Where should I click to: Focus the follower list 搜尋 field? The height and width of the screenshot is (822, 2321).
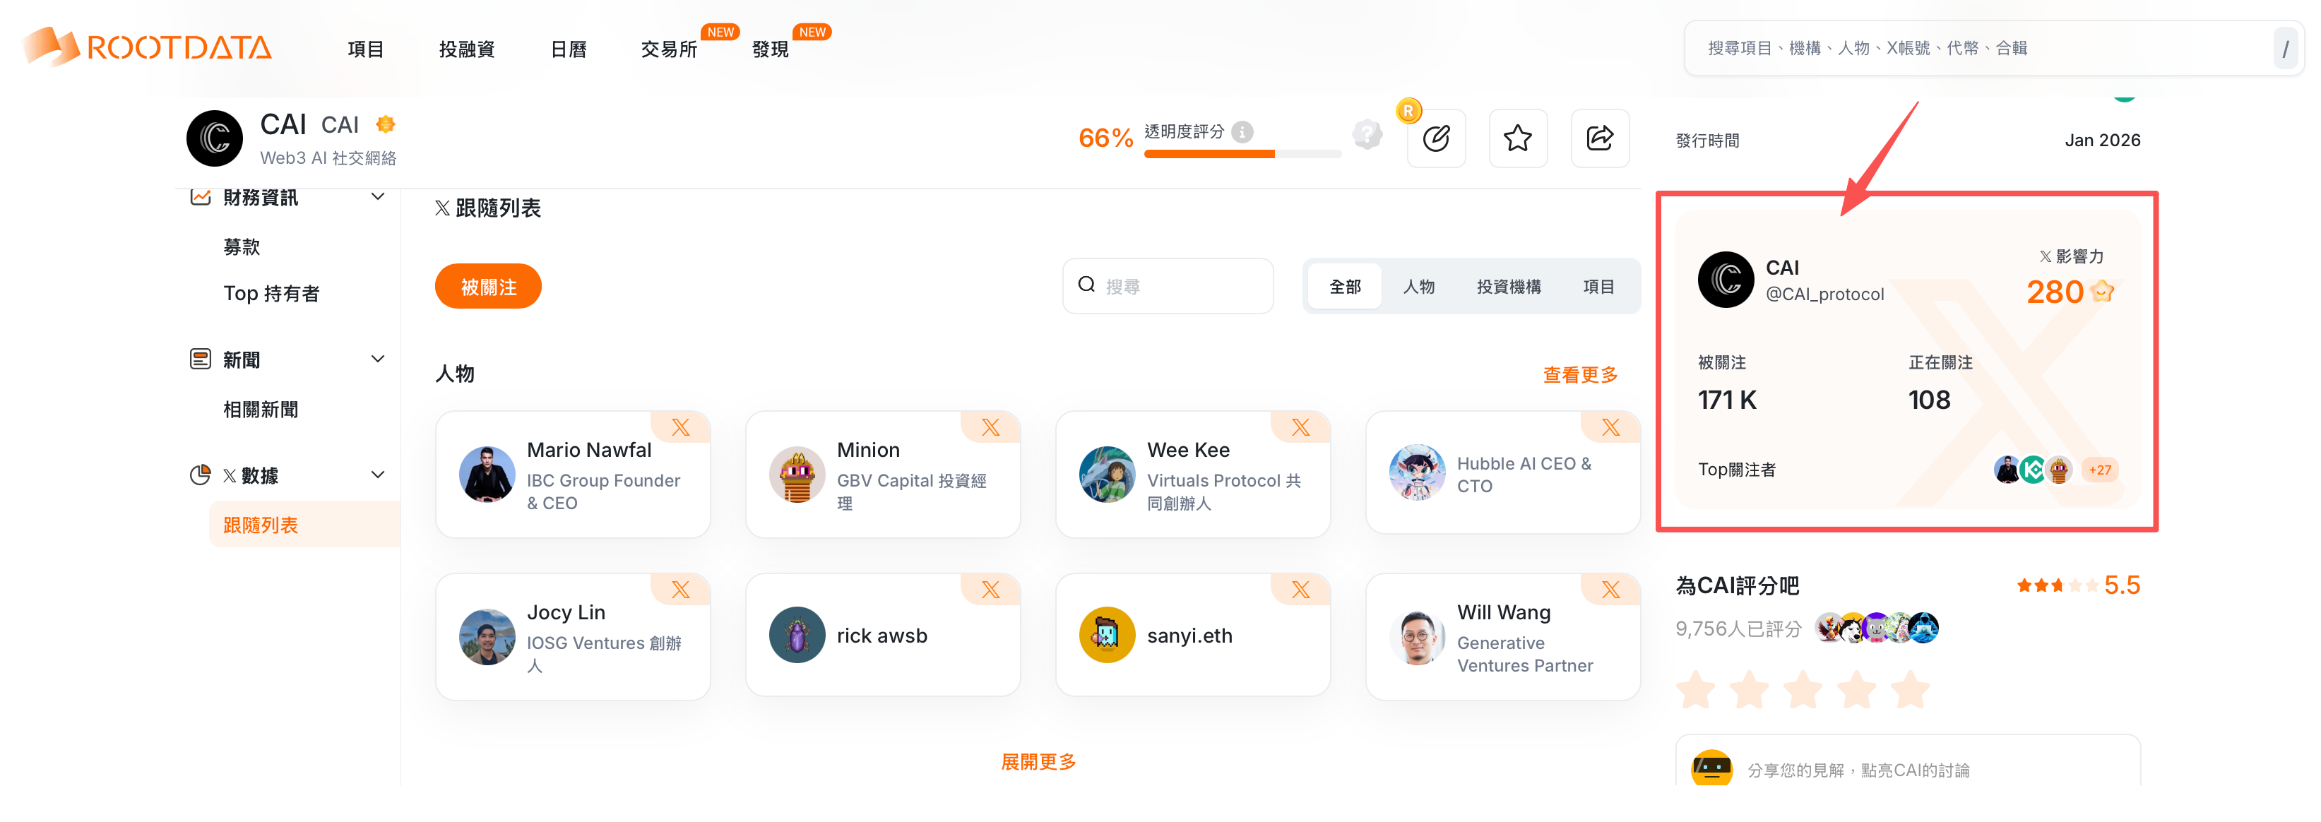click(1168, 287)
